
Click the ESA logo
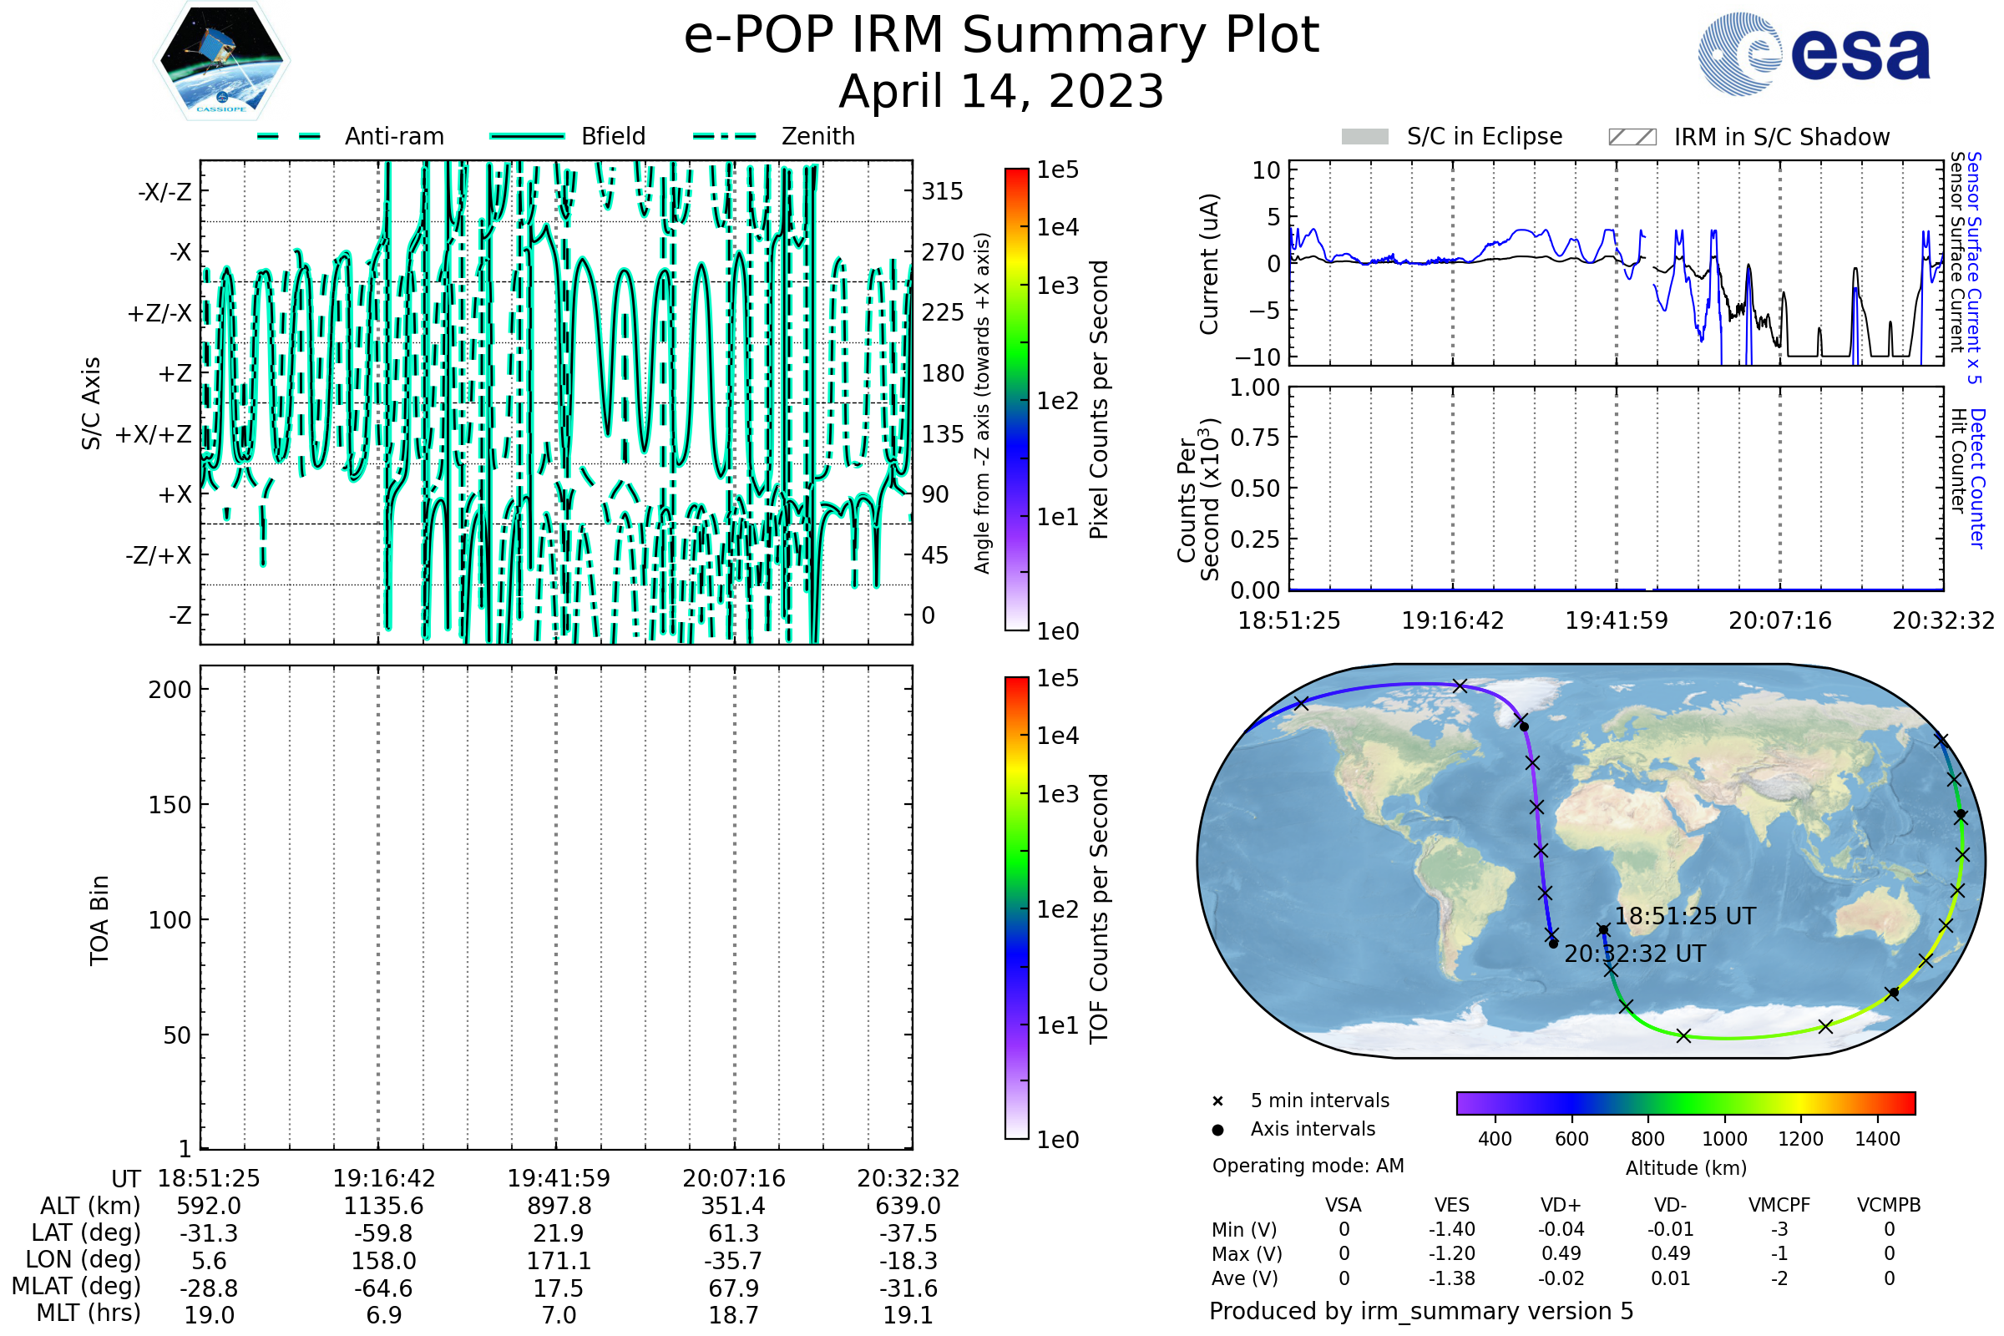click(1813, 53)
